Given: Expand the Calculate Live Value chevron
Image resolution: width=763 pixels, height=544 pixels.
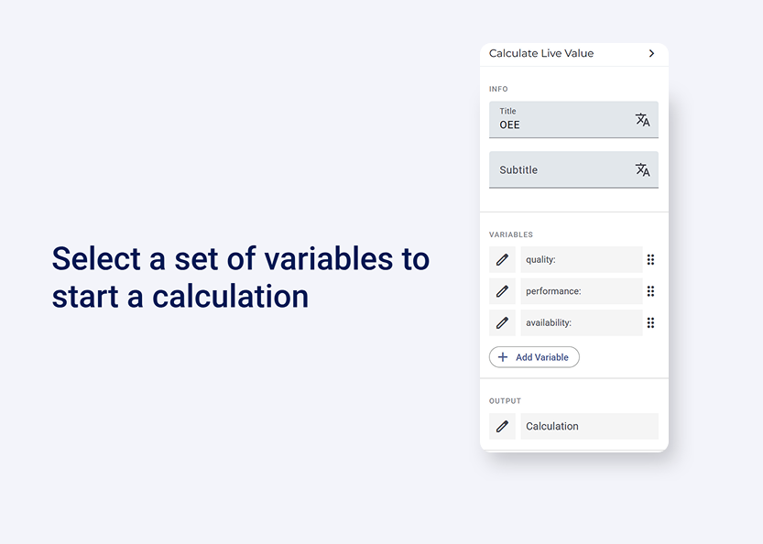Looking at the screenshot, I should [x=651, y=54].
